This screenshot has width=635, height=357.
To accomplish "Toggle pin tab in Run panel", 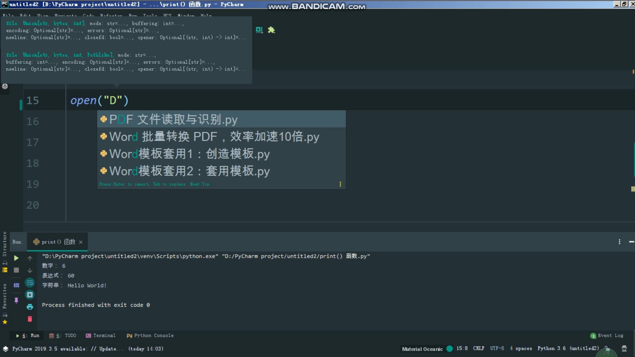I will [x=16, y=300].
